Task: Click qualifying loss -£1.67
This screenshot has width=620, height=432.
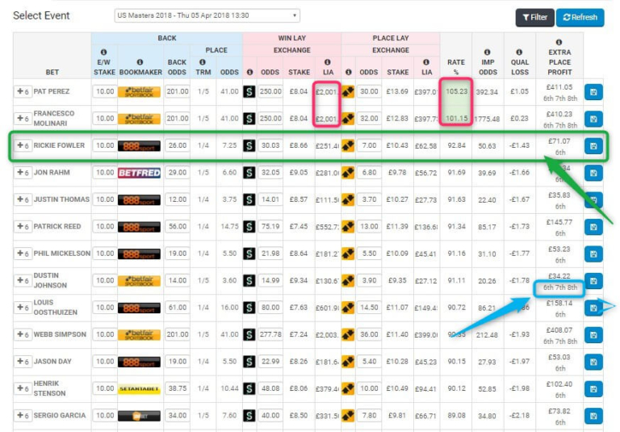Action: click(x=520, y=199)
